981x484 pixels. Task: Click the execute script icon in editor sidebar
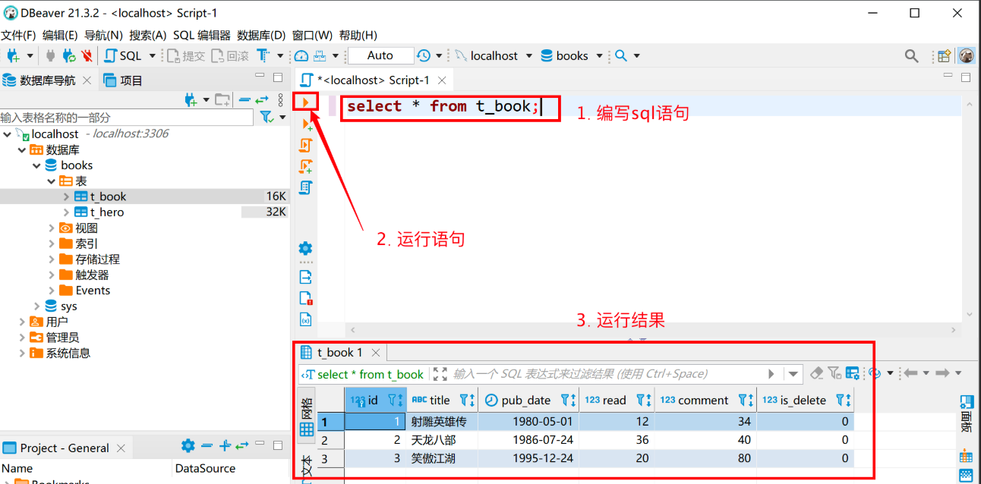(x=305, y=145)
